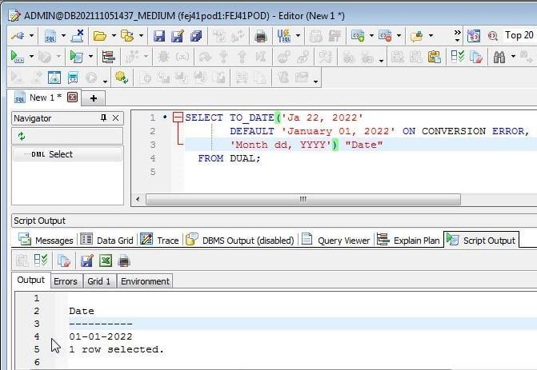Screen dimensions: 537x370
Task: Click the editor horizontal scrollbar thumb
Action: (303, 199)
